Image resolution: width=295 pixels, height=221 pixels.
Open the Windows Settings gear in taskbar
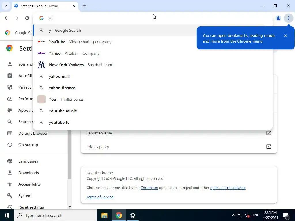click(x=133, y=215)
